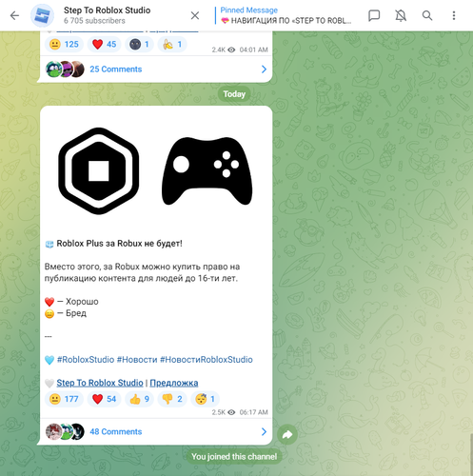Click the dark moon face reaction 1

[140, 45]
